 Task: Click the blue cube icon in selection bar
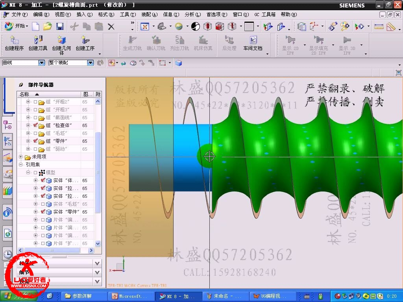(179, 63)
